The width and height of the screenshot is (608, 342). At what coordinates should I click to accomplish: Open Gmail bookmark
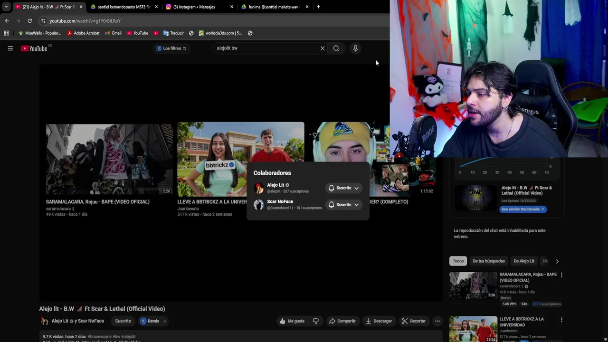(x=113, y=33)
